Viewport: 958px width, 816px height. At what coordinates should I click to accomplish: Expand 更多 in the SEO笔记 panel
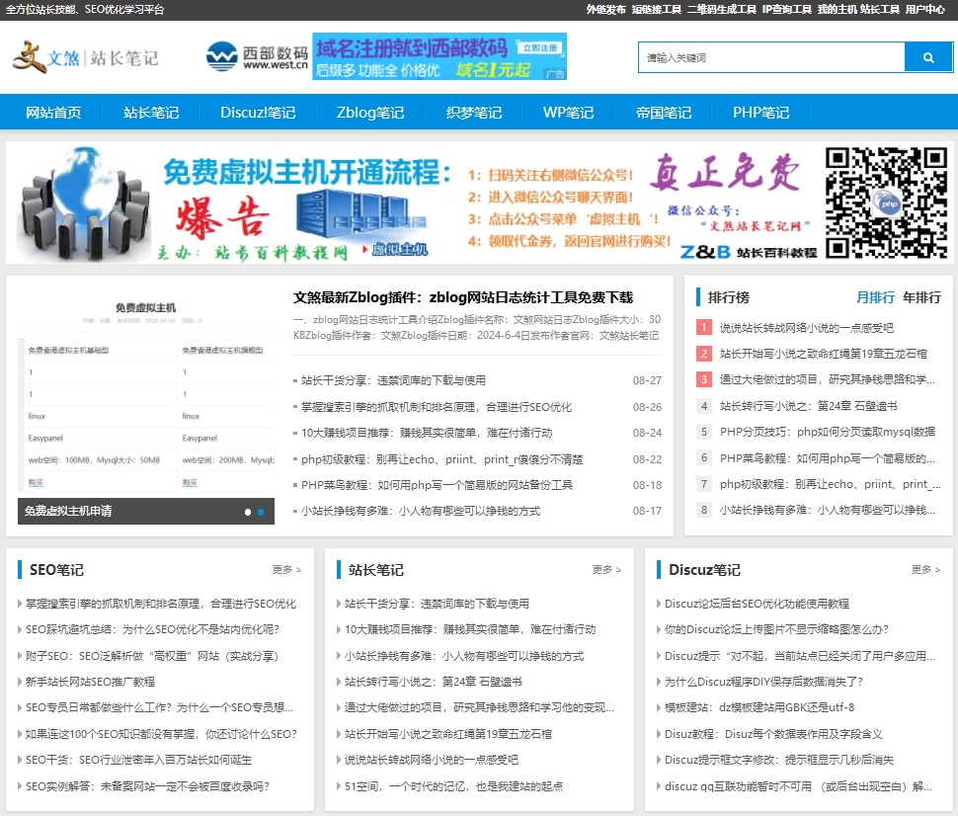[x=286, y=570]
